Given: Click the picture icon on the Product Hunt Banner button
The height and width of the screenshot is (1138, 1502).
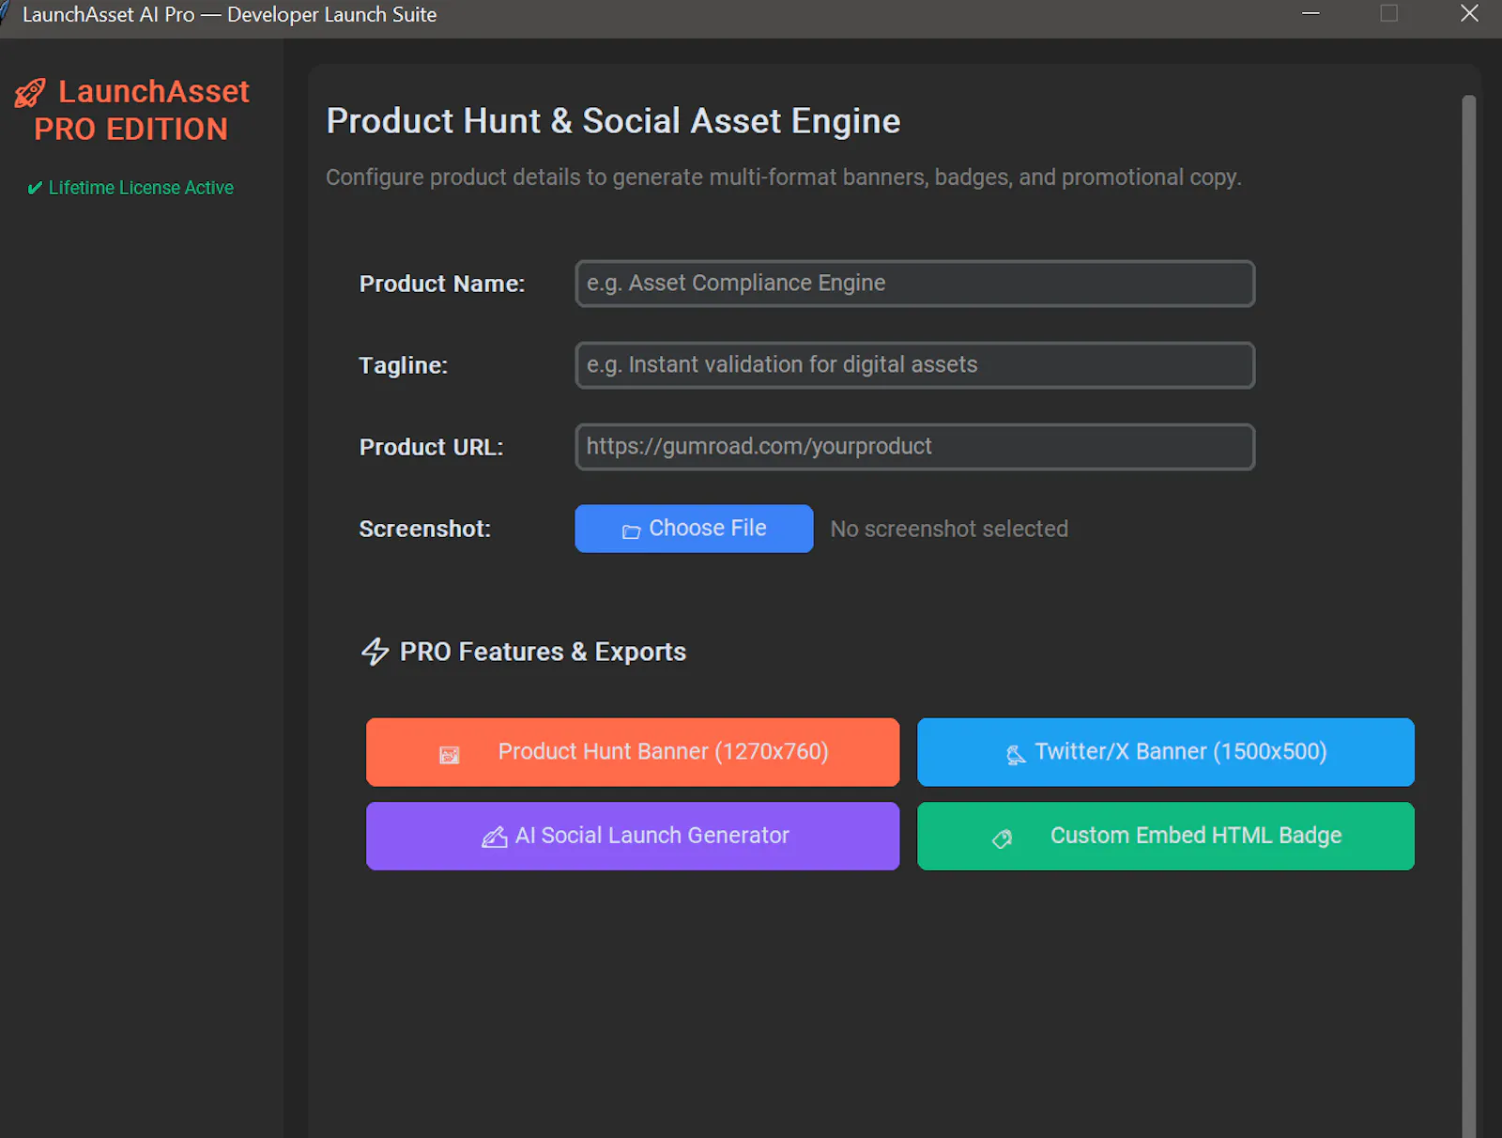Looking at the screenshot, I should click(450, 755).
